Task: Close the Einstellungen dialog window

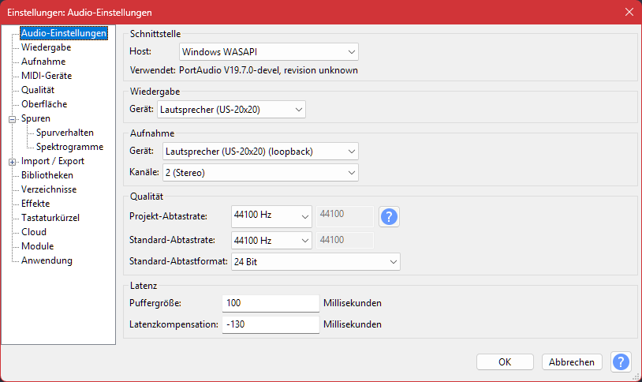Action: click(x=629, y=12)
